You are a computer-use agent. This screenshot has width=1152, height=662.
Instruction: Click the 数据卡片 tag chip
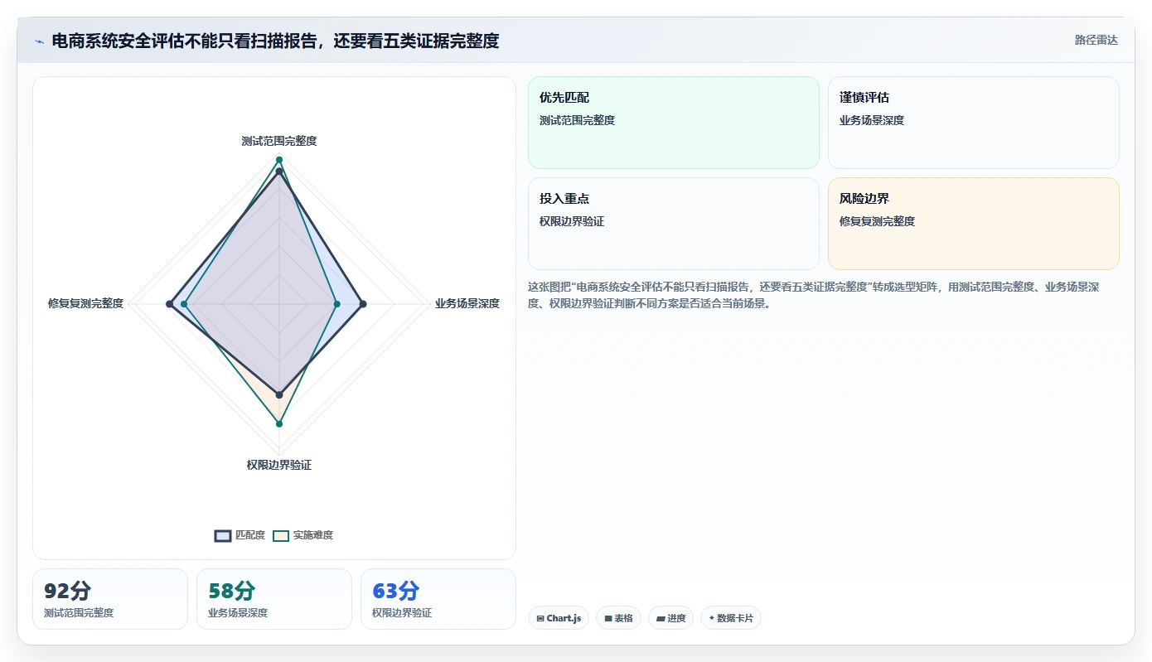731,618
